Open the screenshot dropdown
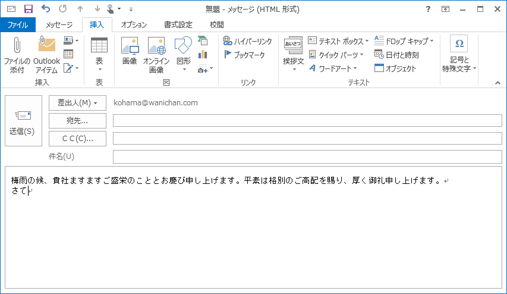The height and width of the screenshot is (294, 507). coord(205,68)
